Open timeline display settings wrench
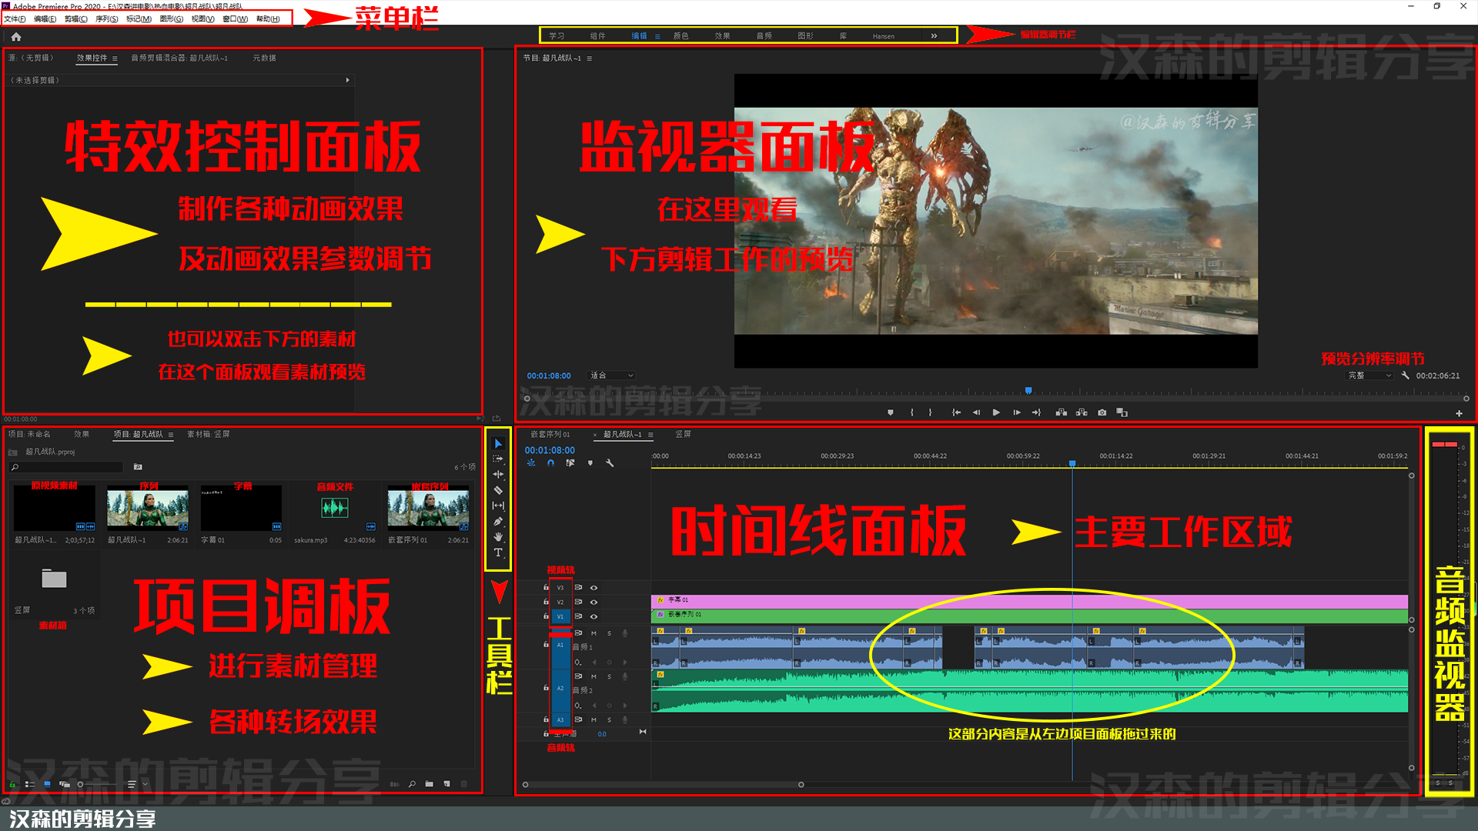The width and height of the screenshot is (1478, 831). coord(610,463)
